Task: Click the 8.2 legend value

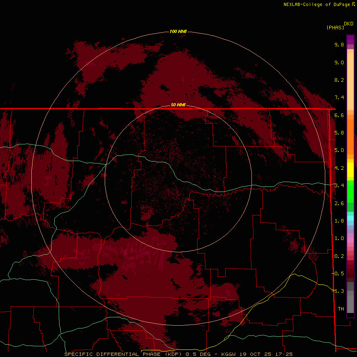Action: tap(339, 80)
